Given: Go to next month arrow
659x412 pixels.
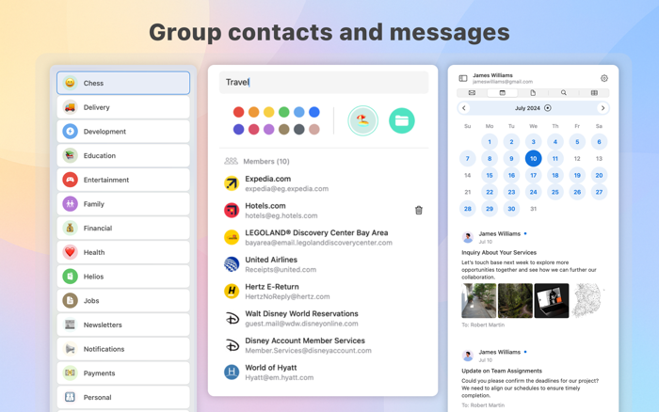Looking at the screenshot, I should click(x=603, y=108).
